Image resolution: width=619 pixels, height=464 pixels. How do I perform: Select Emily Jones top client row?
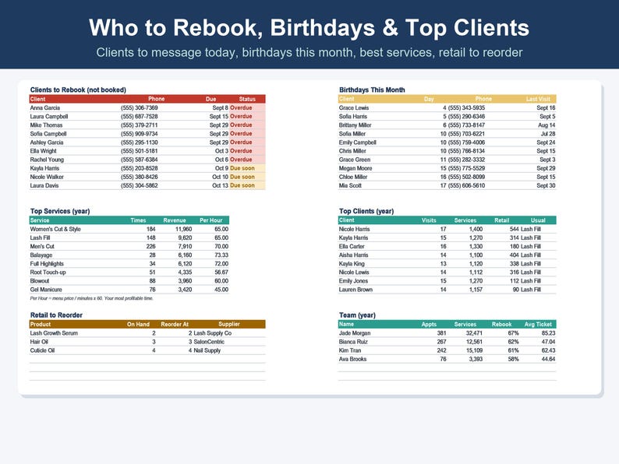[447, 281]
